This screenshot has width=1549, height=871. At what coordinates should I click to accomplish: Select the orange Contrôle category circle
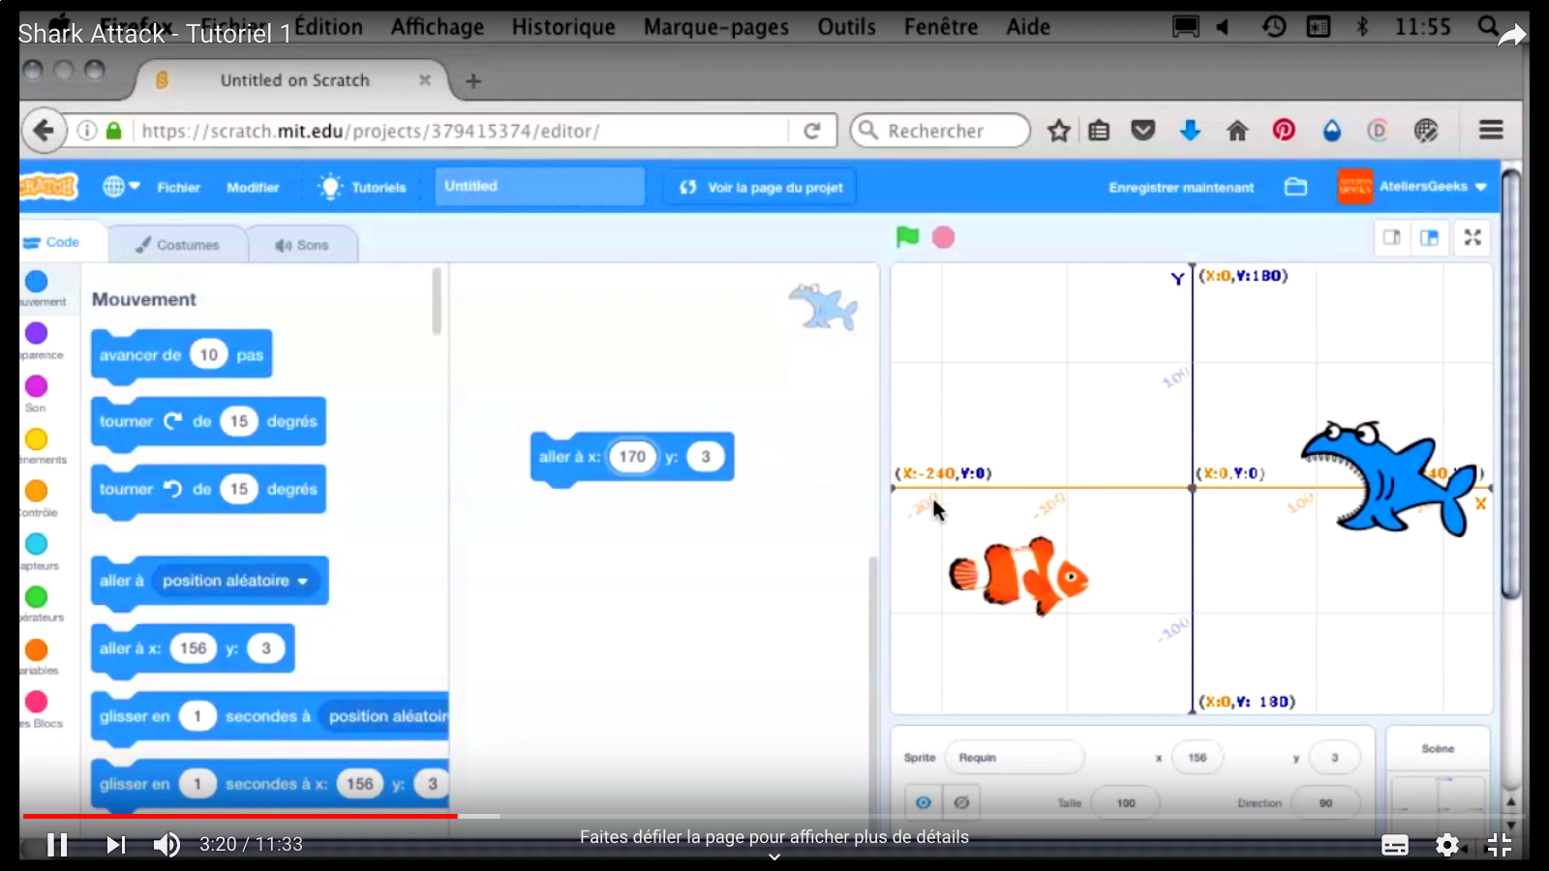pyautogui.click(x=37, y=492)
